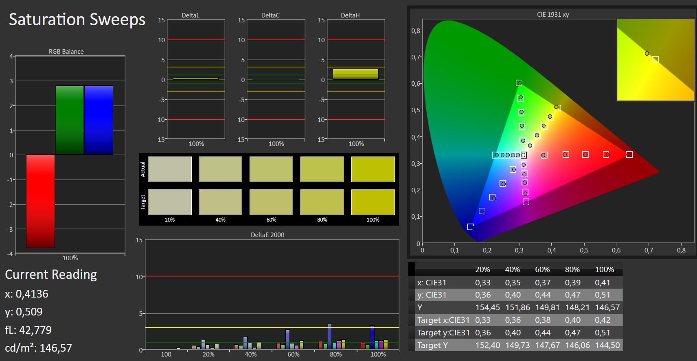Click the Current Reading heading
The image size is (697, 361).
(51, 274)
